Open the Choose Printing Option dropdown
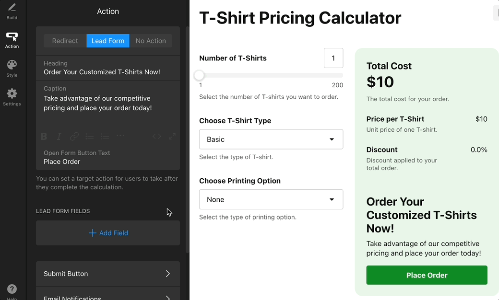The image size is (499, 300). click(x=271, y=199)
